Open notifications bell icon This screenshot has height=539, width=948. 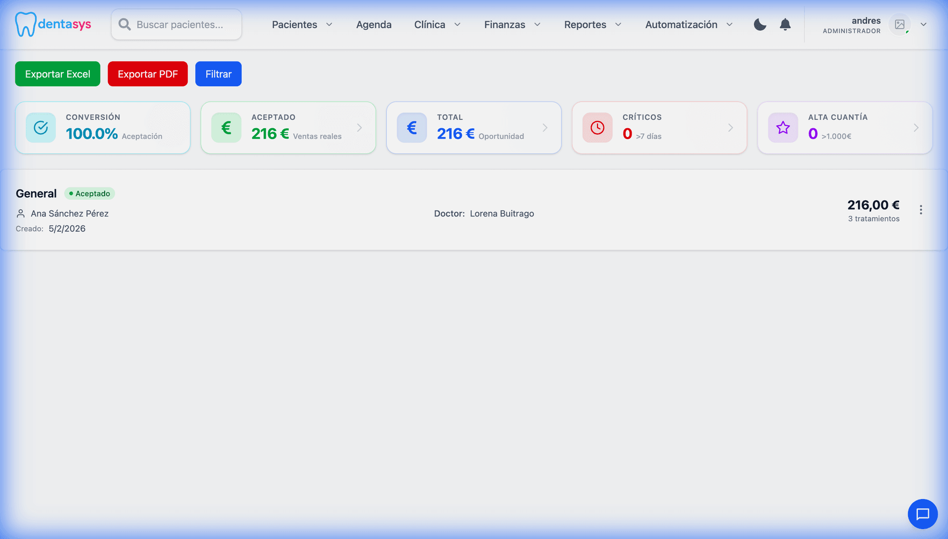click(x=785, y=25)
